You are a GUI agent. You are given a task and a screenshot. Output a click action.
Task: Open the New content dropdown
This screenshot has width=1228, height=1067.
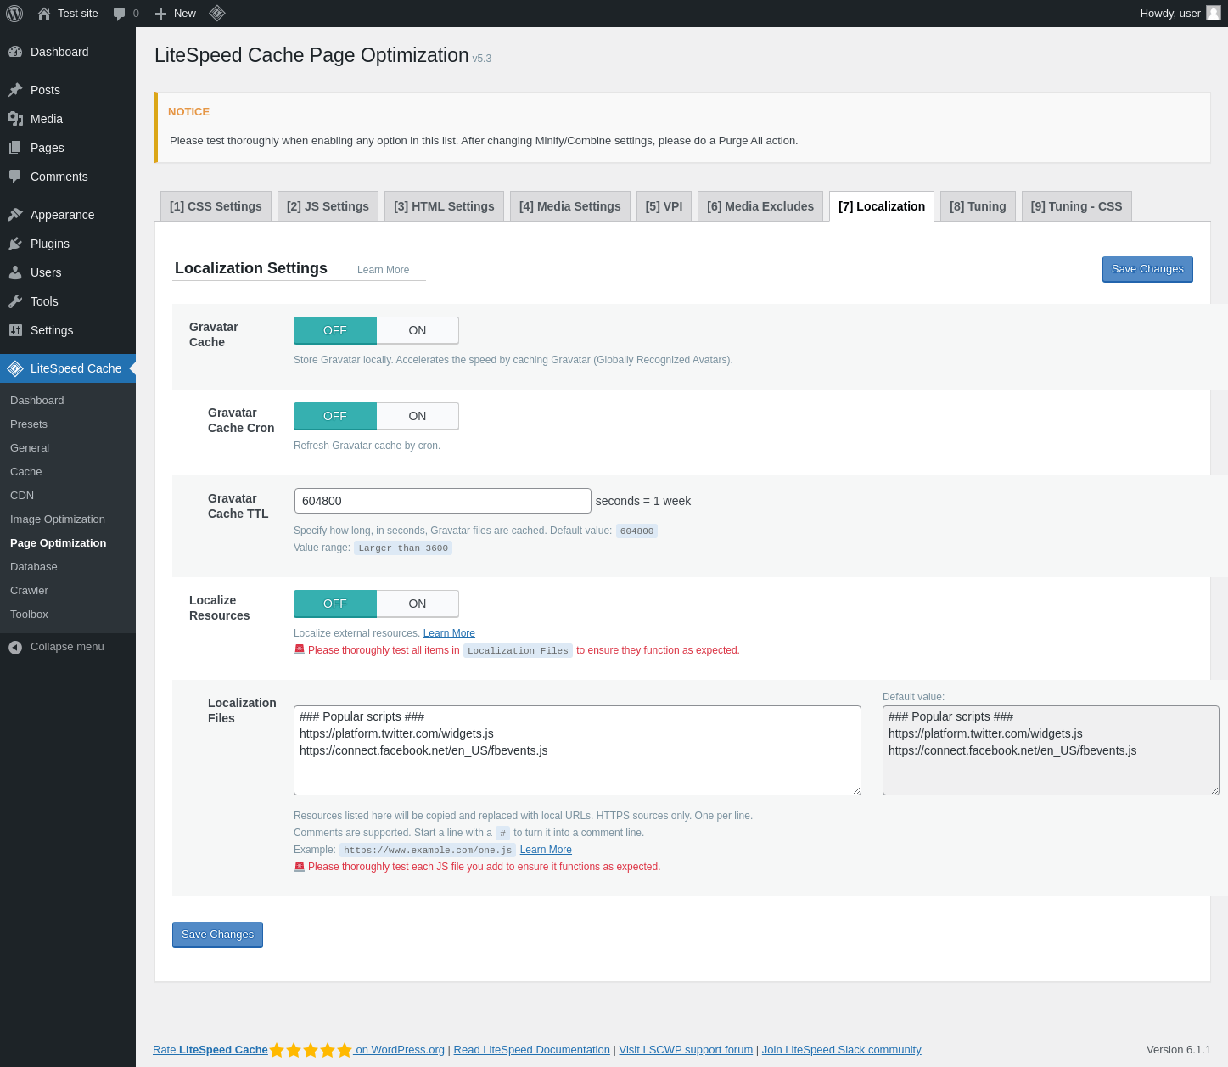tap(176, 14)
